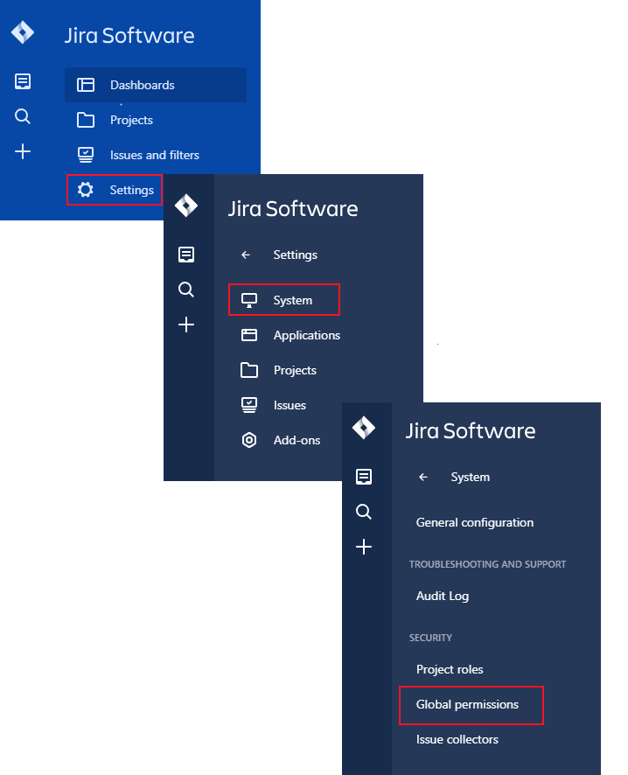
Task: Click Troubleshooting and Support section header
Action: [x=488, y=564]
